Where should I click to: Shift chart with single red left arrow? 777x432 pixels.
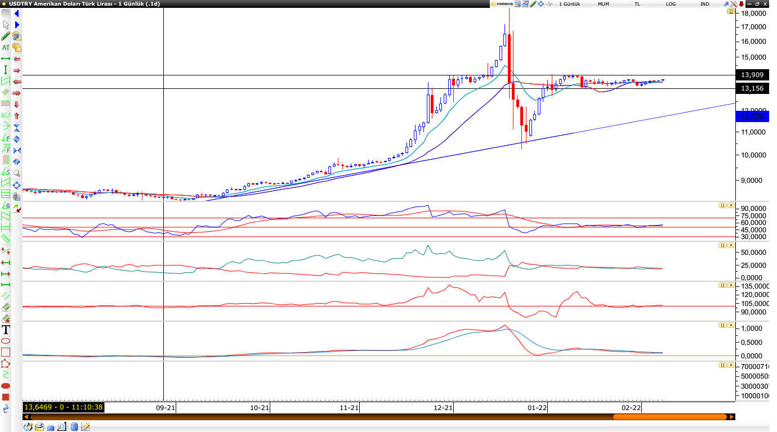[x=17, y=59]
